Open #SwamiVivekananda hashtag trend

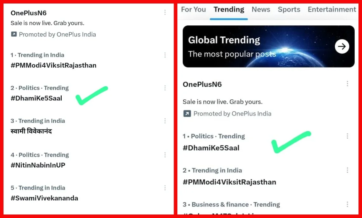tap(44, 198)
